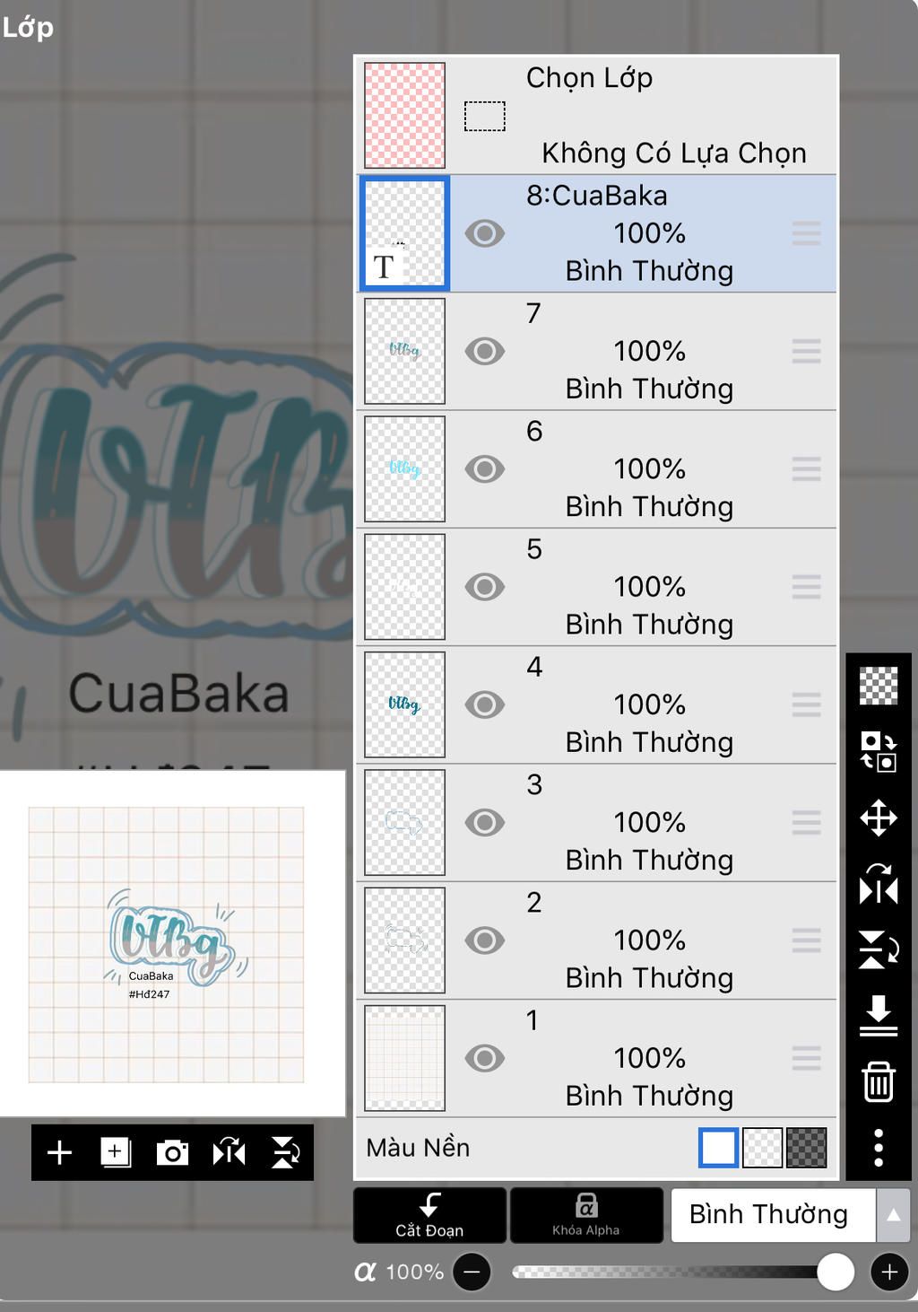Hide layer 8:CuaBaka with eye icon
The width and height of the screenshot is (918, 1312).
point(484,233)
